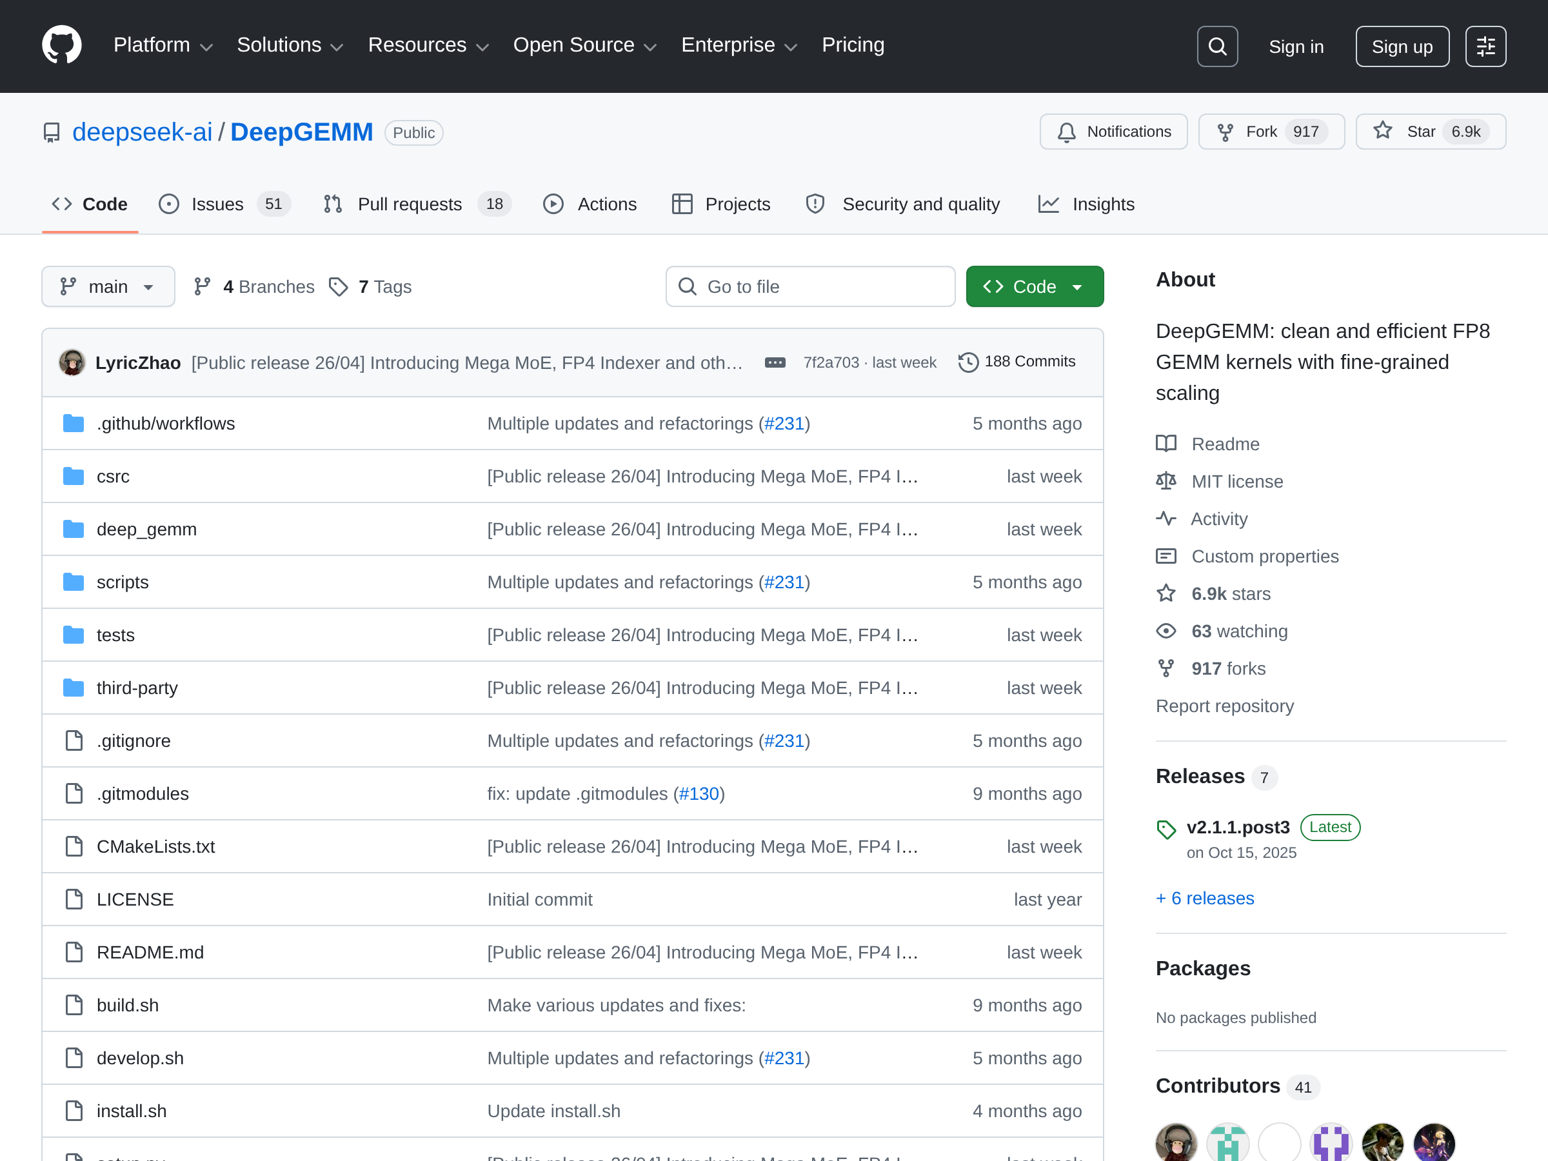Click the Sign up button
The image size is (1548, 1161).
1402,46
